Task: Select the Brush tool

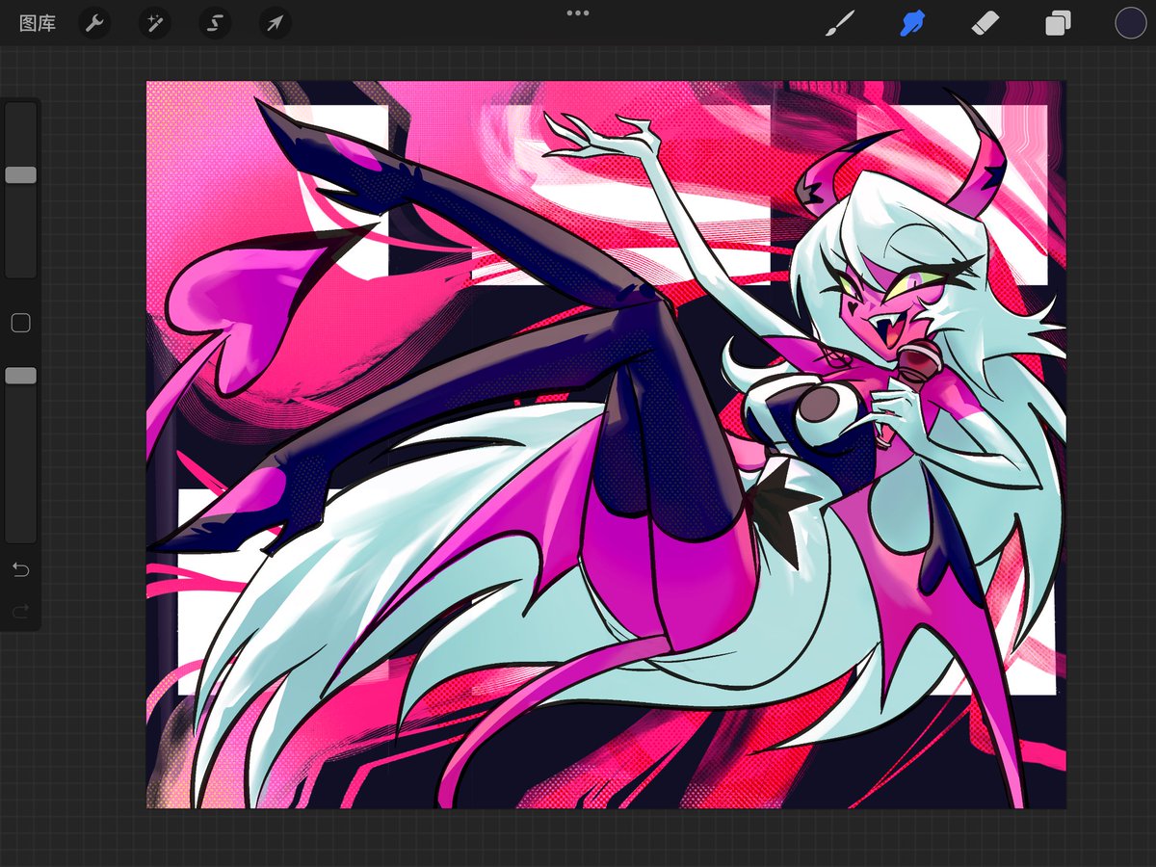Action: pyautogui.click(x=840, y=23)
